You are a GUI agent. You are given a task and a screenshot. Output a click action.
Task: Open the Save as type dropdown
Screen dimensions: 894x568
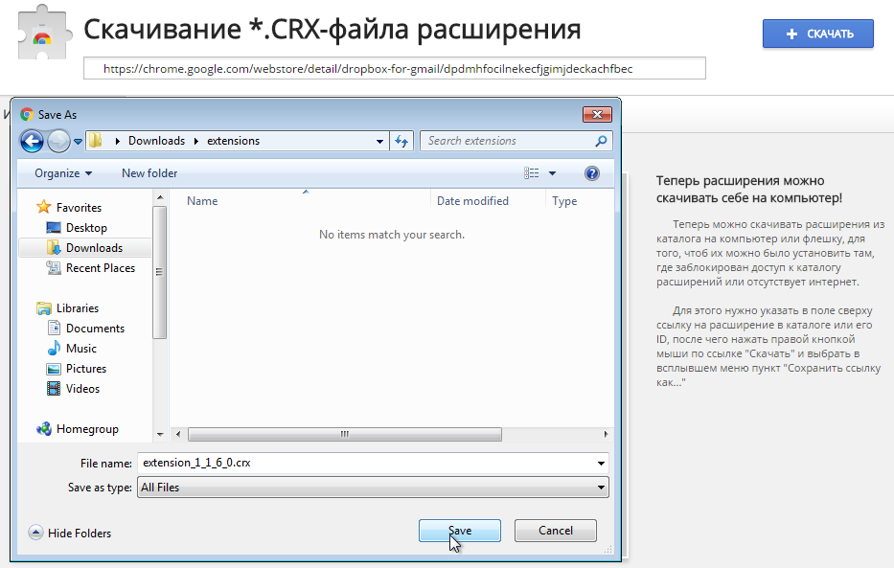click(372, 487)
